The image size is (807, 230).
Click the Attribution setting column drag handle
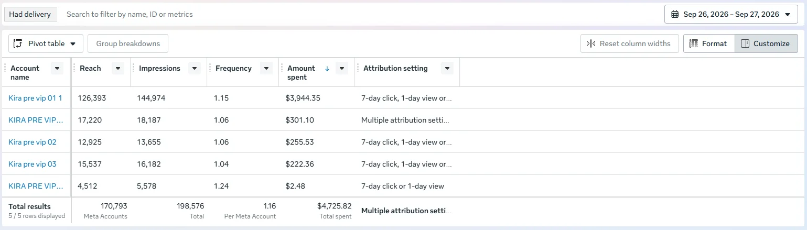click(x=358, y=68)
